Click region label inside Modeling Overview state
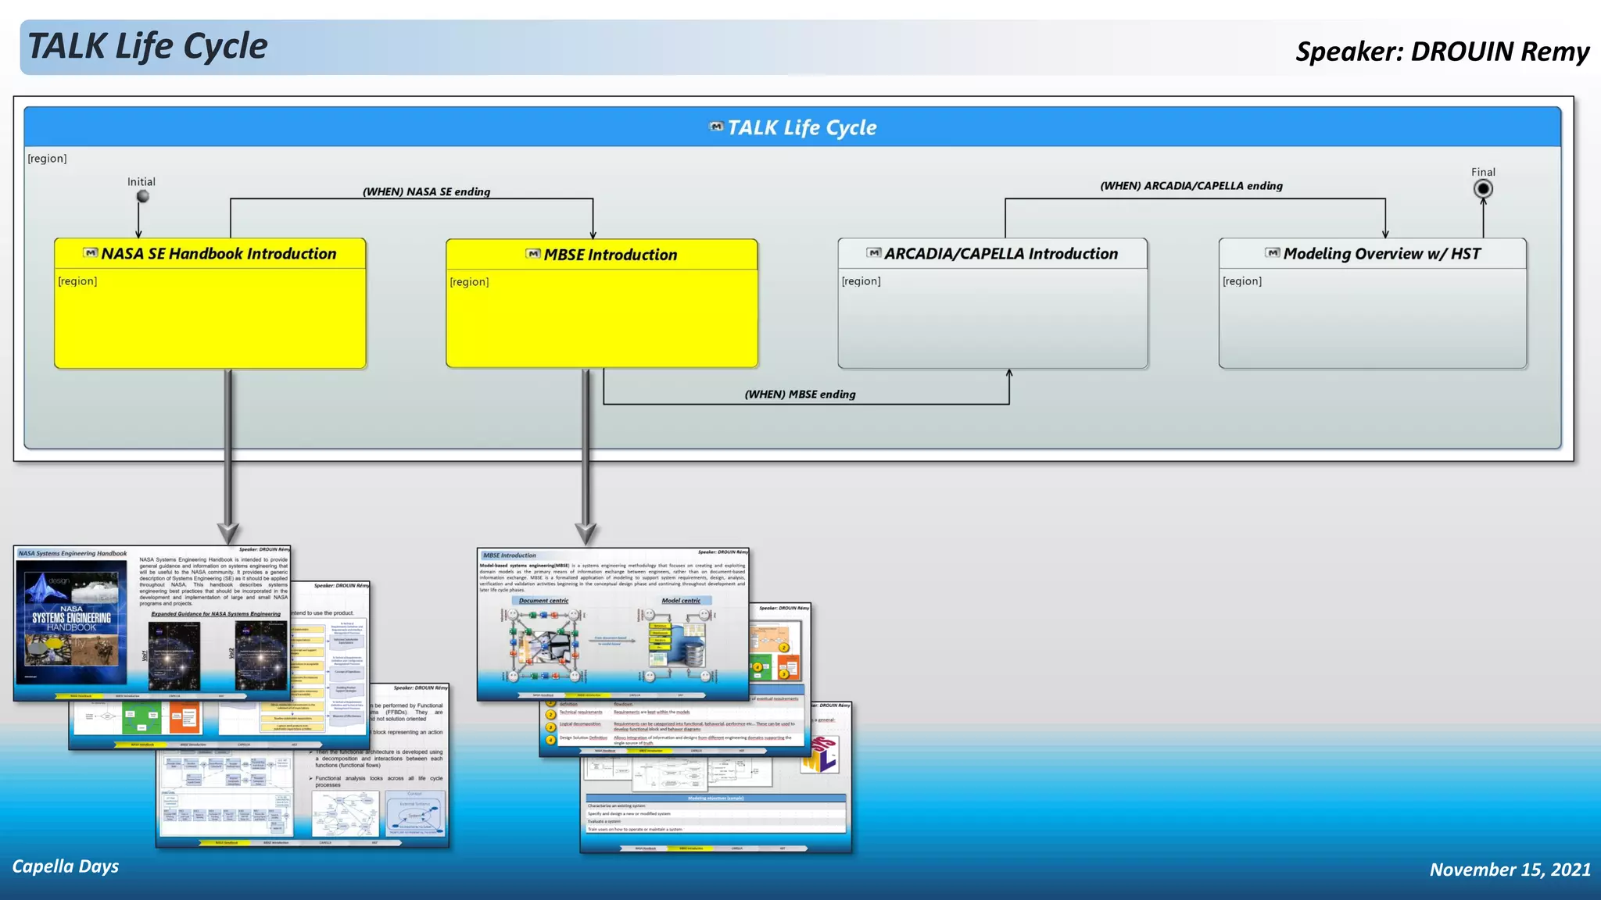 1241,281
